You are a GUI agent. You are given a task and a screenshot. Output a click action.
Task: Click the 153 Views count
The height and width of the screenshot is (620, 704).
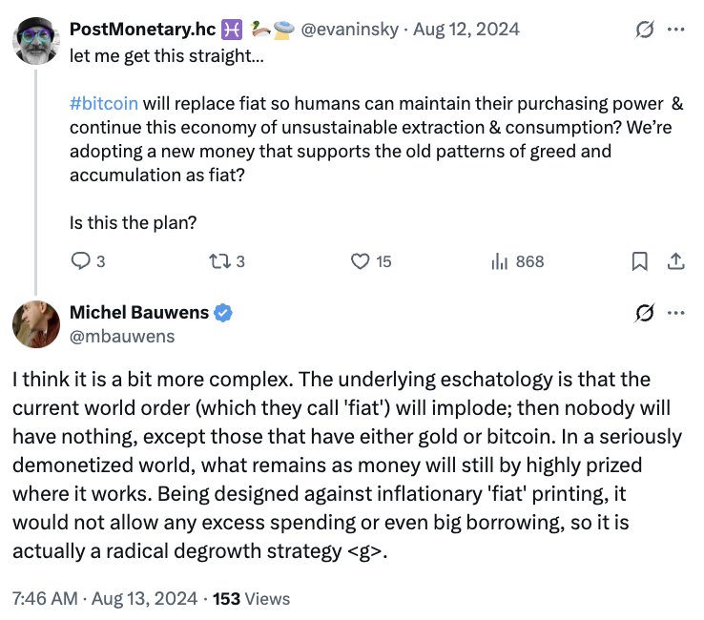tap(251, 599)
